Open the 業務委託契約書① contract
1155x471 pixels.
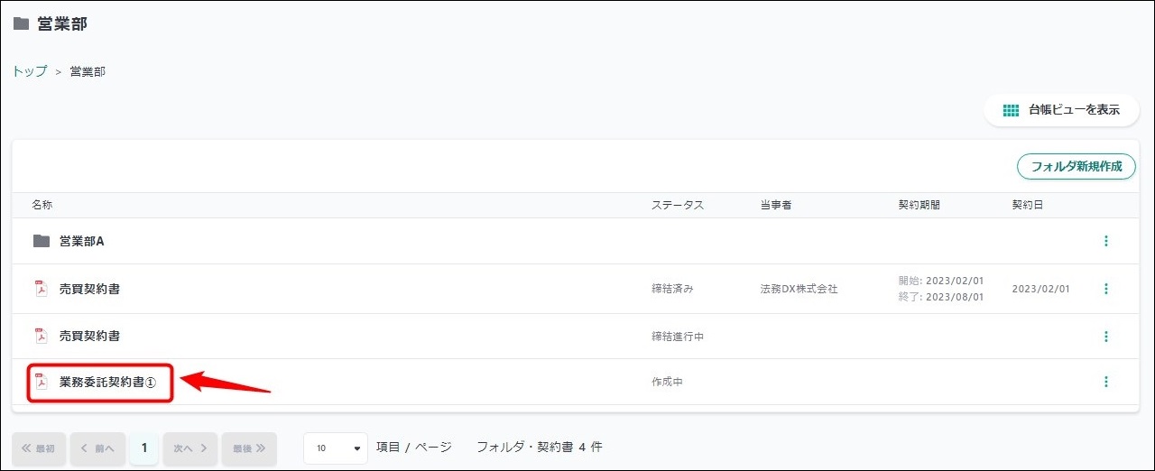click(x=108, y=382)
